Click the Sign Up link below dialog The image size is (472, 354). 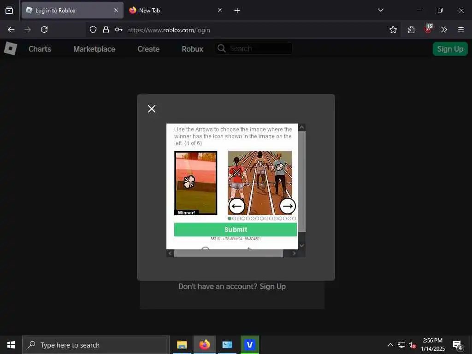(x=272, y=286)
